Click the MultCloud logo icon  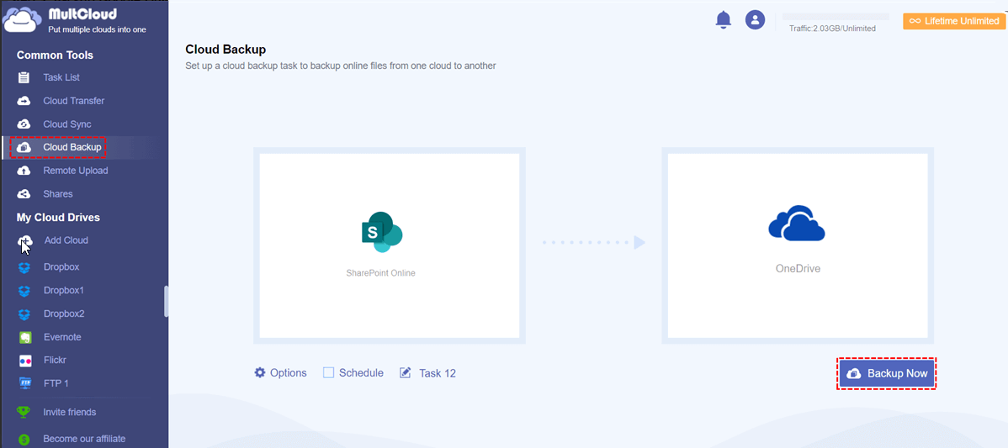(x=24, y=20)
